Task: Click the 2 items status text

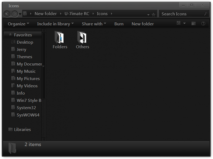Action: tap(33, 145)
